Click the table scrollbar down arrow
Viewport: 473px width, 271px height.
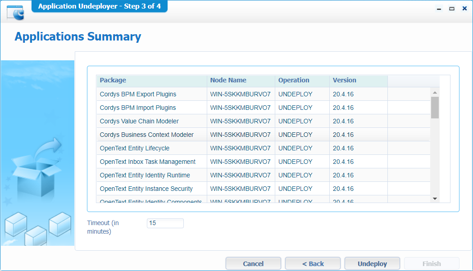[x=435, y=199]
